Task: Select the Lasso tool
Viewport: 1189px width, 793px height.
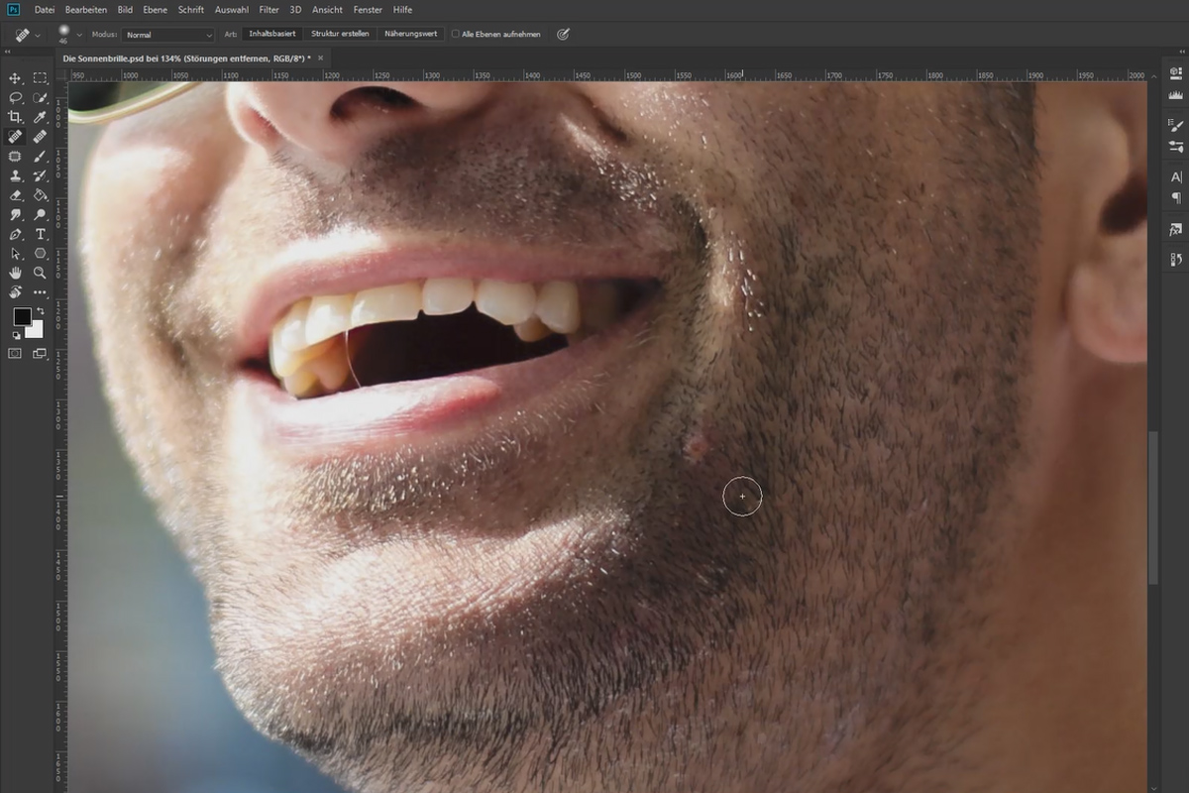Action: [x=15, y=97]
